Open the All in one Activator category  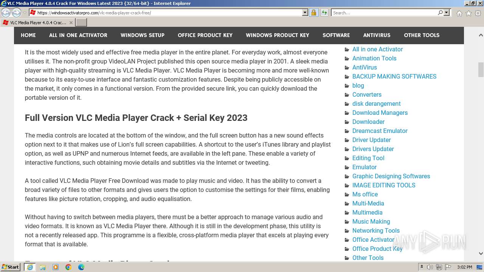pos(377,49)
